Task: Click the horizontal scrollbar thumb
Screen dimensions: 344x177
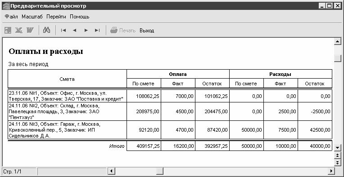Action: [x=160, y=171]
